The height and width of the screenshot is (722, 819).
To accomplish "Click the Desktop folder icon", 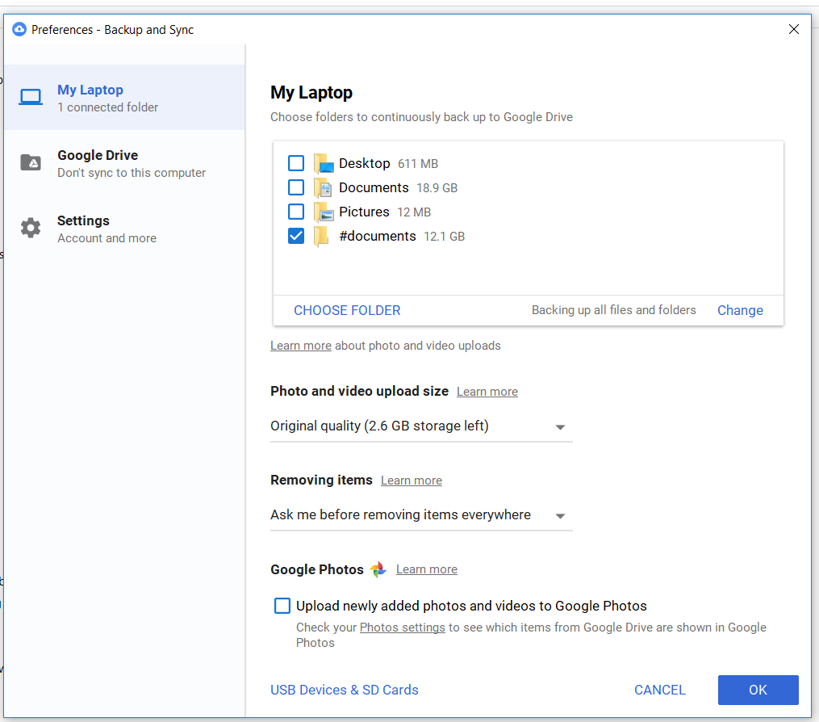I will 324,162.
